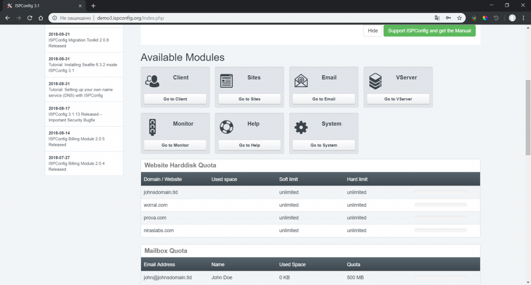Click john@johnsdomain.tld email address
Screen dimensions: 531x285
point(167,277)
